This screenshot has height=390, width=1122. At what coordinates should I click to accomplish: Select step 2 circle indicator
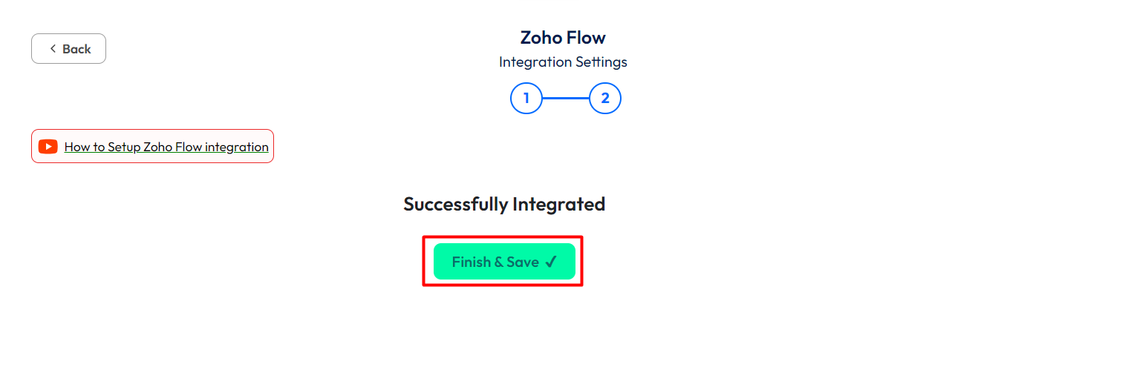(x=605, y=99)
